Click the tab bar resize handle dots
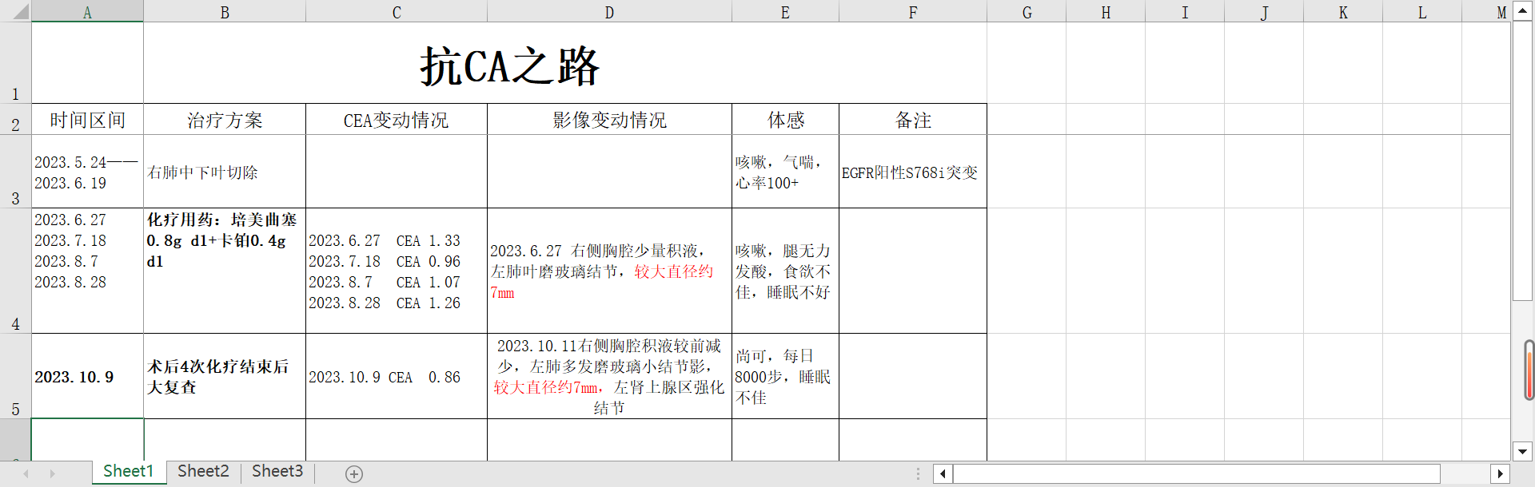The image size is (1535, 487). pyautogui.click(x=918, y=474)
